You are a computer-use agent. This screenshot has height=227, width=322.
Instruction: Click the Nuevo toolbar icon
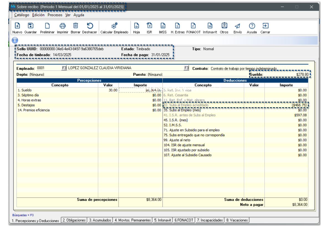pyautogui.click(x=17, y=26)
